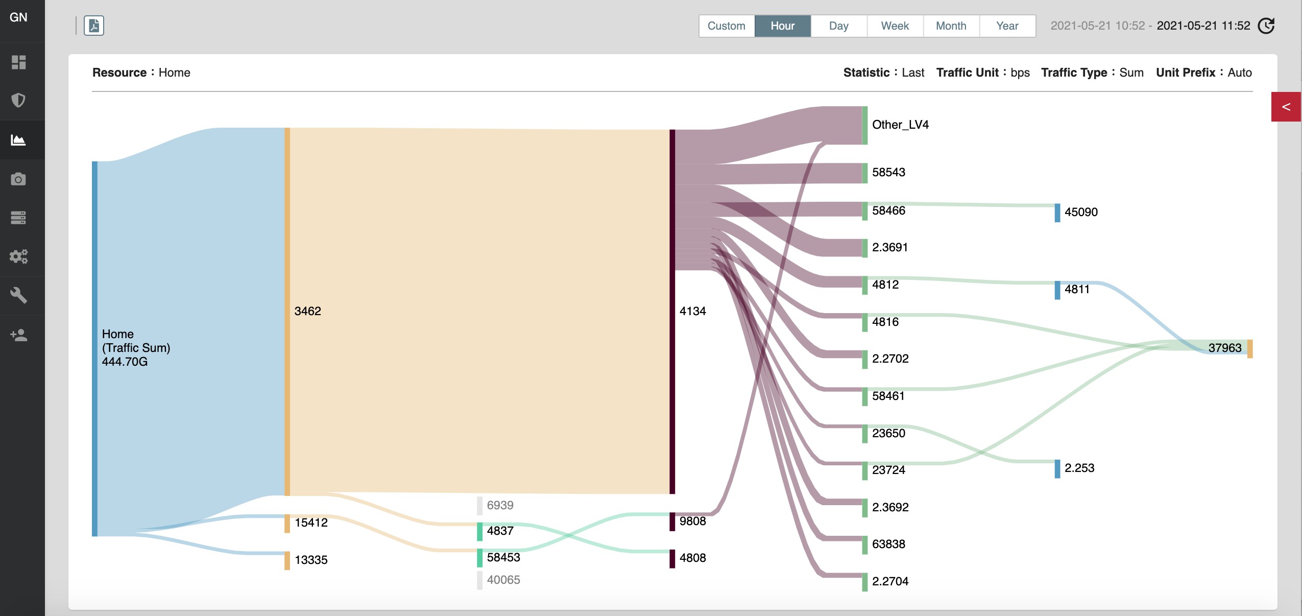Click the add user icon
This screenshot has height=616, width=1302.
tap(18, 335)
